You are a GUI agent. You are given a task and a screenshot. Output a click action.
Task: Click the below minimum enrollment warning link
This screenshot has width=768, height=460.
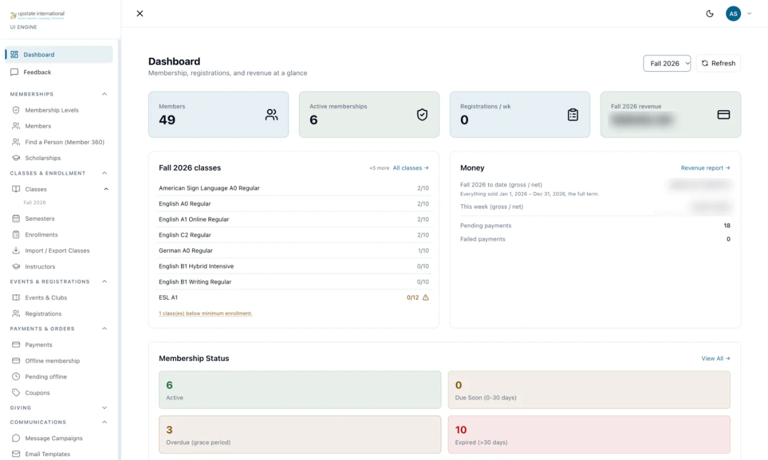click(x=205, y=313)
